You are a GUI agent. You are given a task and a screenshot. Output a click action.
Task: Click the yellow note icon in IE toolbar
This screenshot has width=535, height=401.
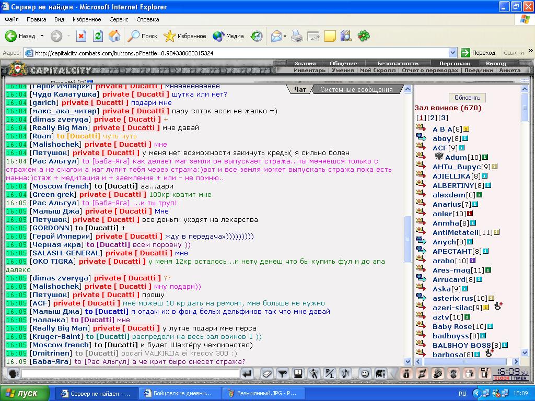[x=330, y=36]
